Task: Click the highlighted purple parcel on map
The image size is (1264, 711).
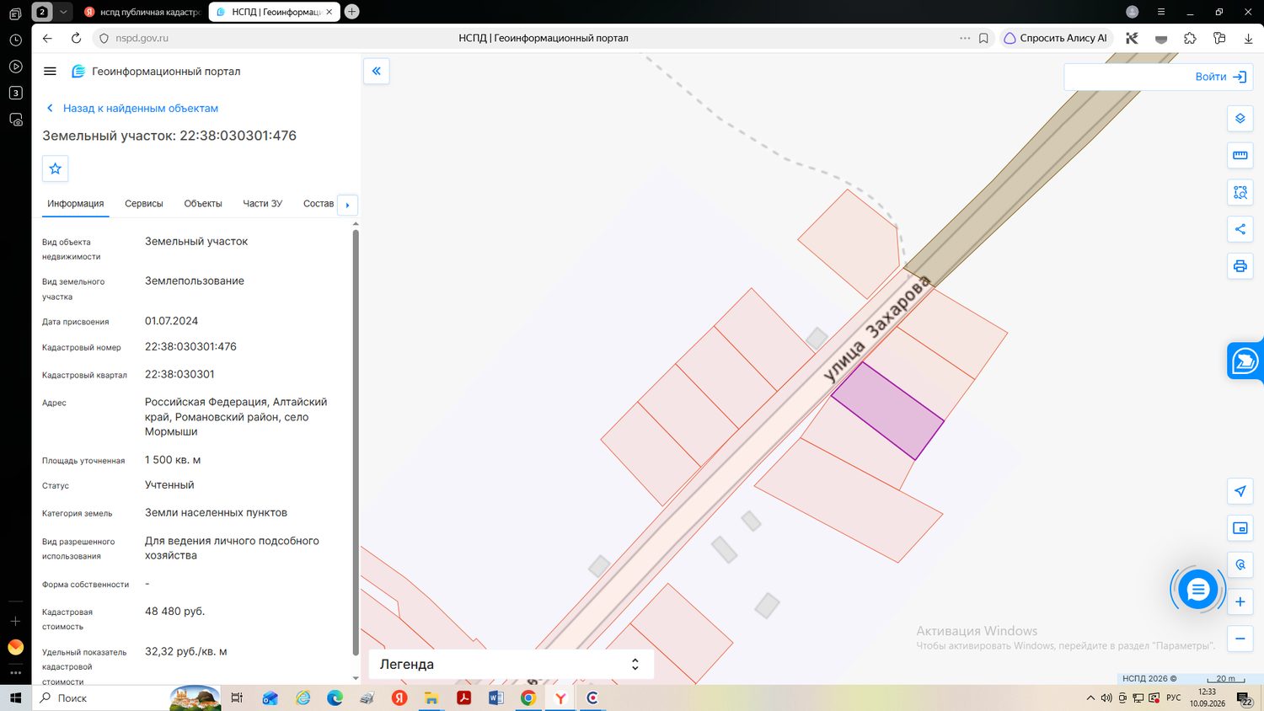Action: (x=887, y=410)
